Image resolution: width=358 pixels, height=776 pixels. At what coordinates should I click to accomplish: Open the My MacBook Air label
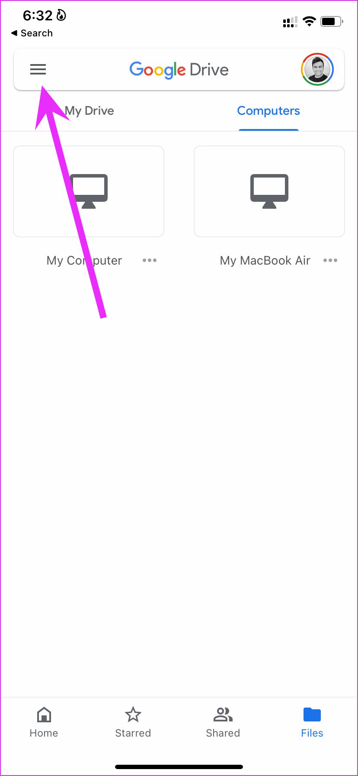pyautogui.click(x=265, y=260)
